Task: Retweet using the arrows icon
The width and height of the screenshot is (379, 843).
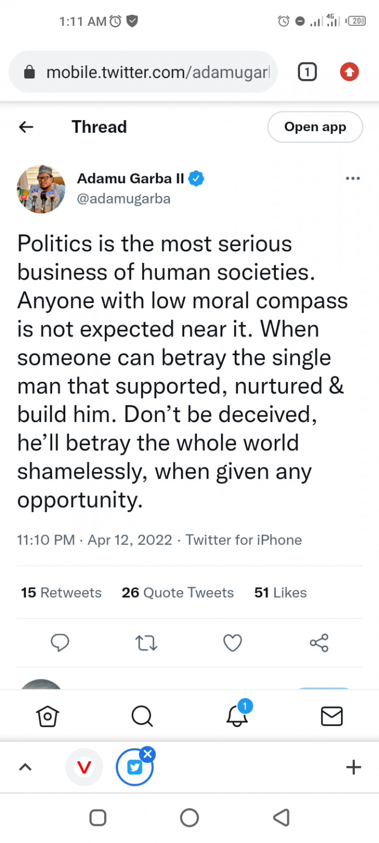Action: (146, 643)
